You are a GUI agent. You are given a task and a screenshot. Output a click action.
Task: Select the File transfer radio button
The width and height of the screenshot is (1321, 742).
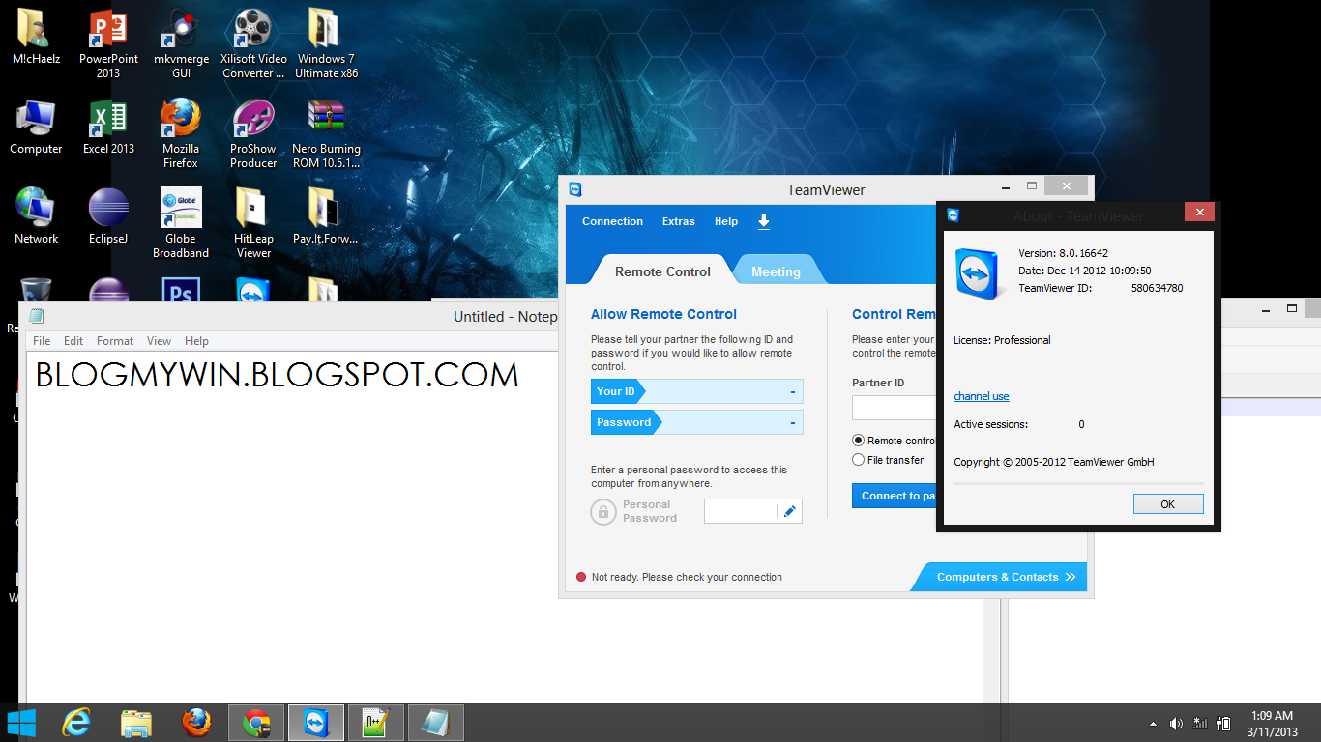tap(858, 459)
